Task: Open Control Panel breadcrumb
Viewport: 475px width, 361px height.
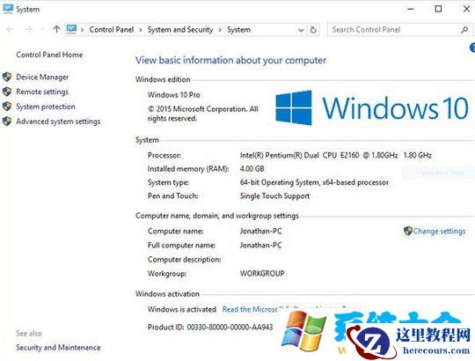Action: [x=112, y=30]
